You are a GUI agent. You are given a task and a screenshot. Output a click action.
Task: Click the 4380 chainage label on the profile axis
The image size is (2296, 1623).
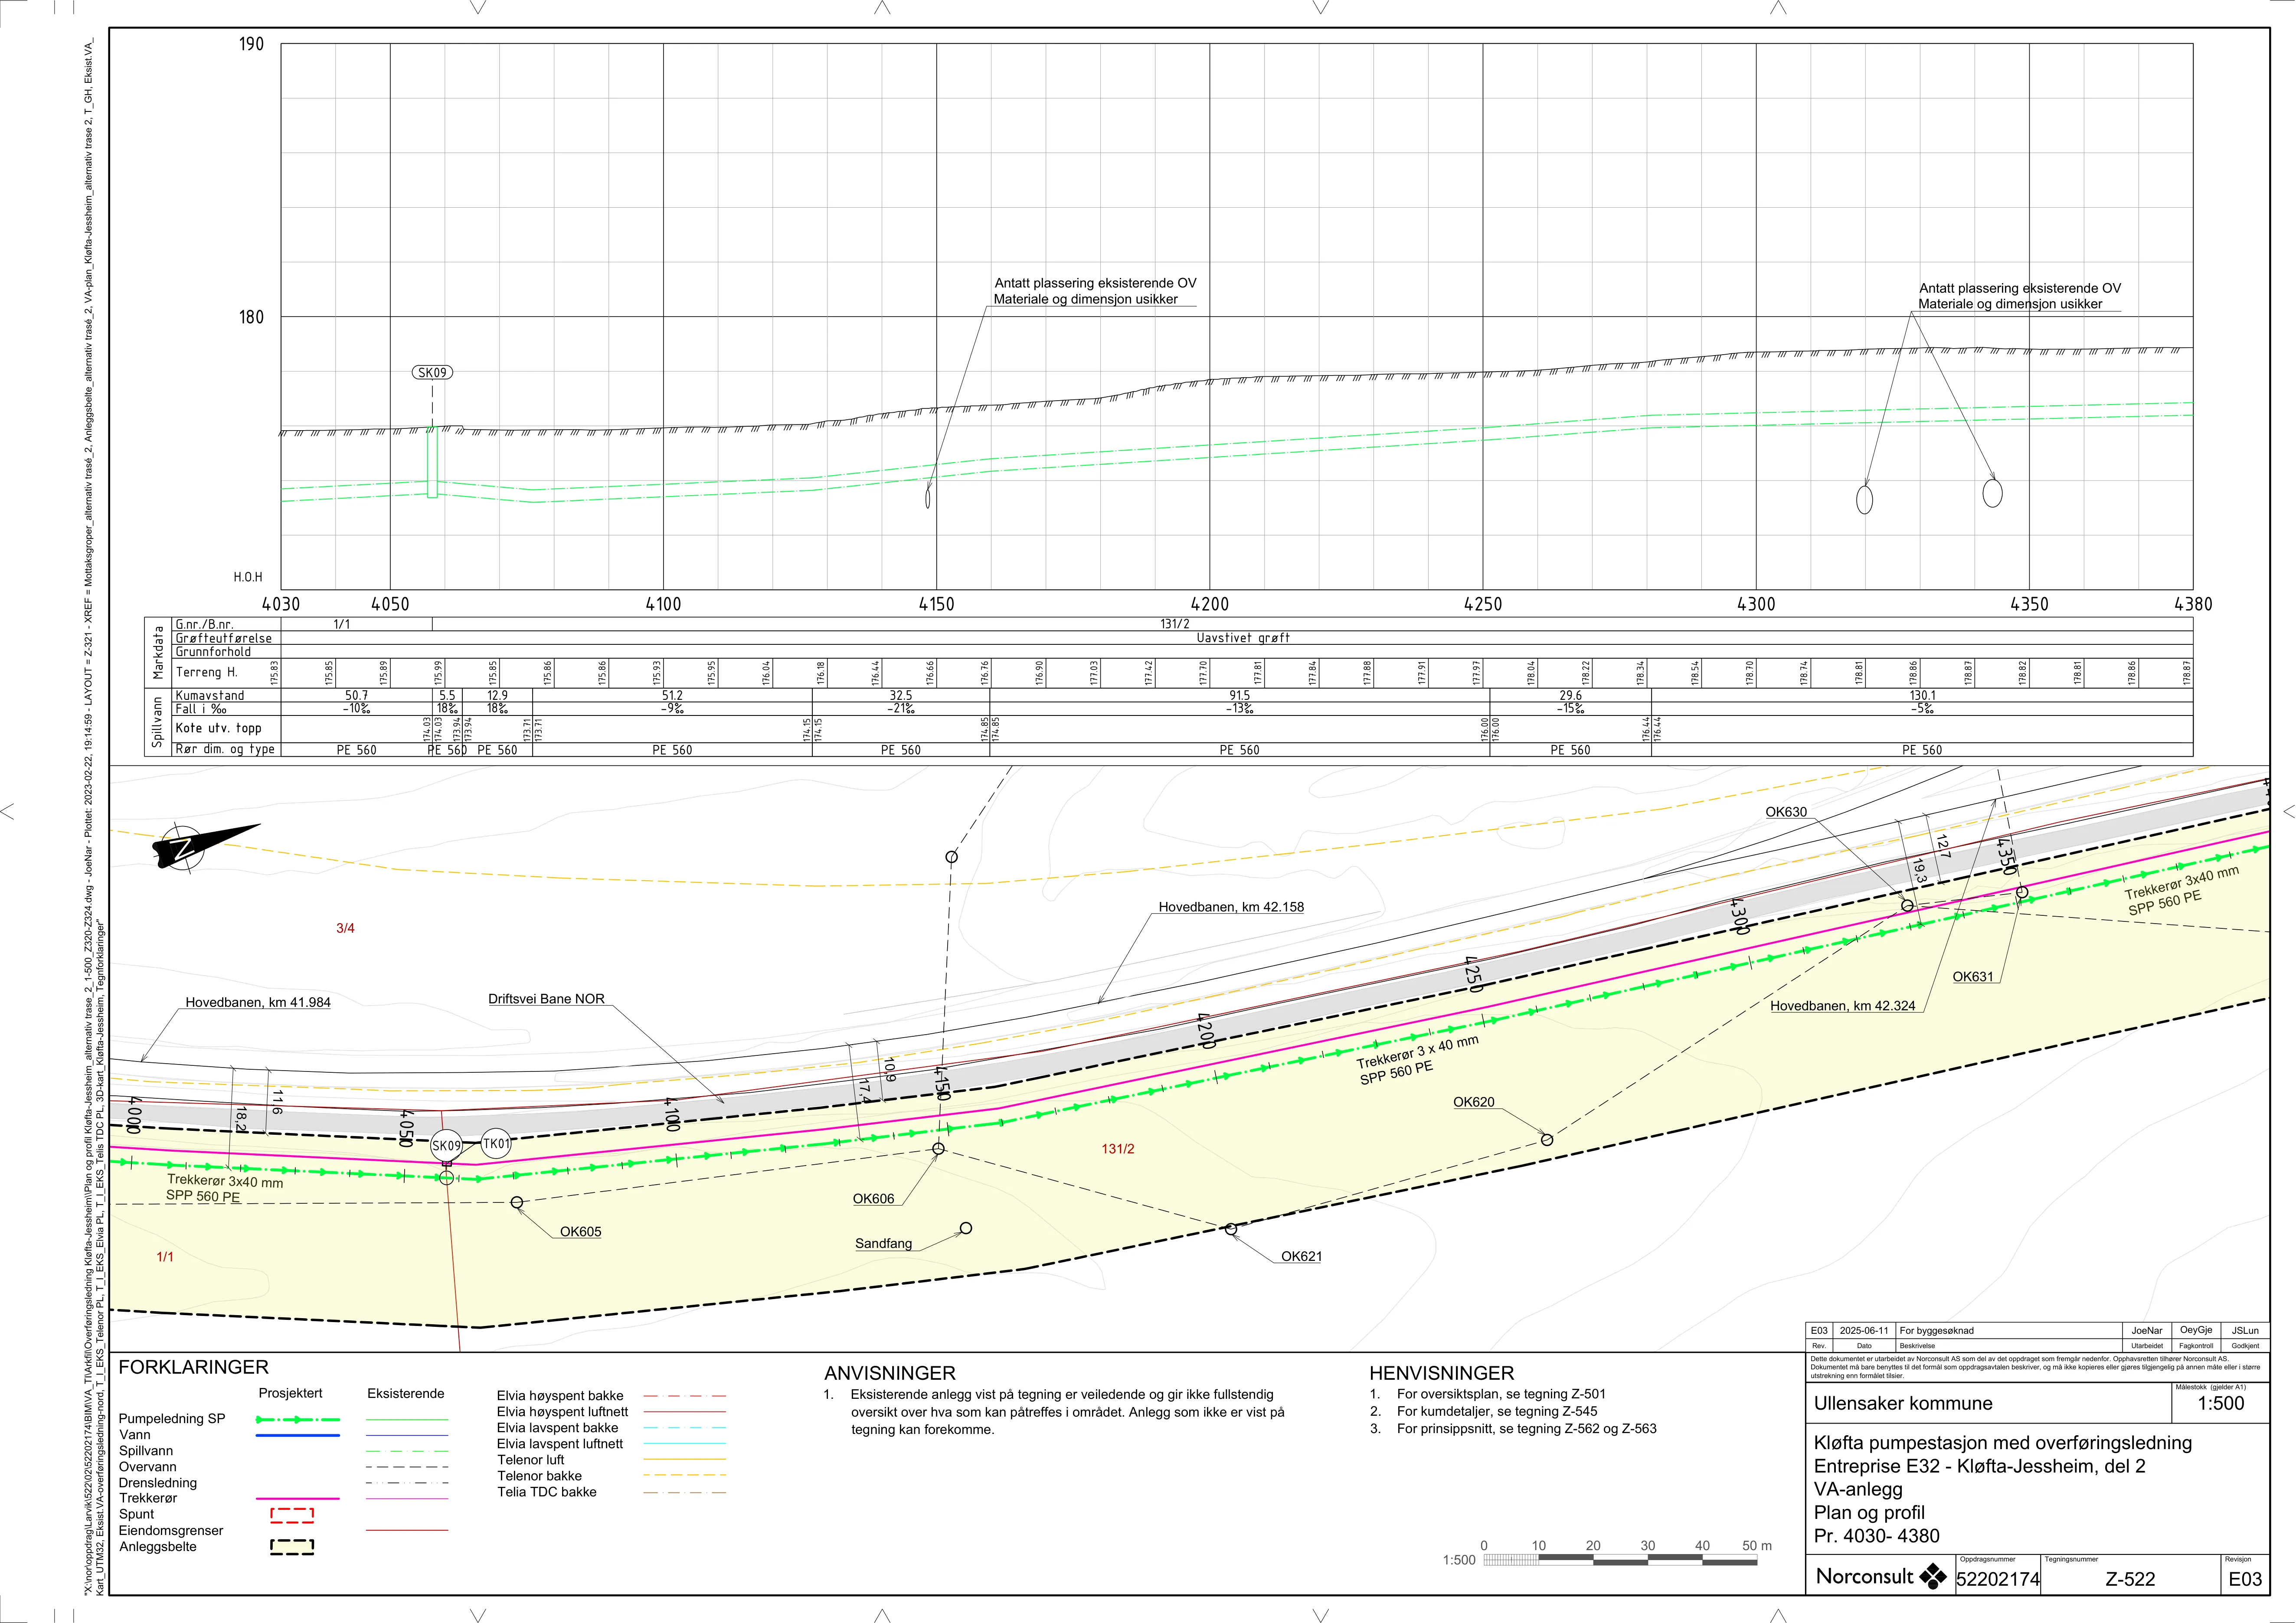[2193, 604]
